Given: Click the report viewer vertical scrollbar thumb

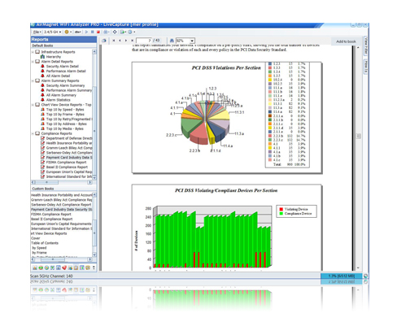Looking at the screenshot, I should click(358, 136).
